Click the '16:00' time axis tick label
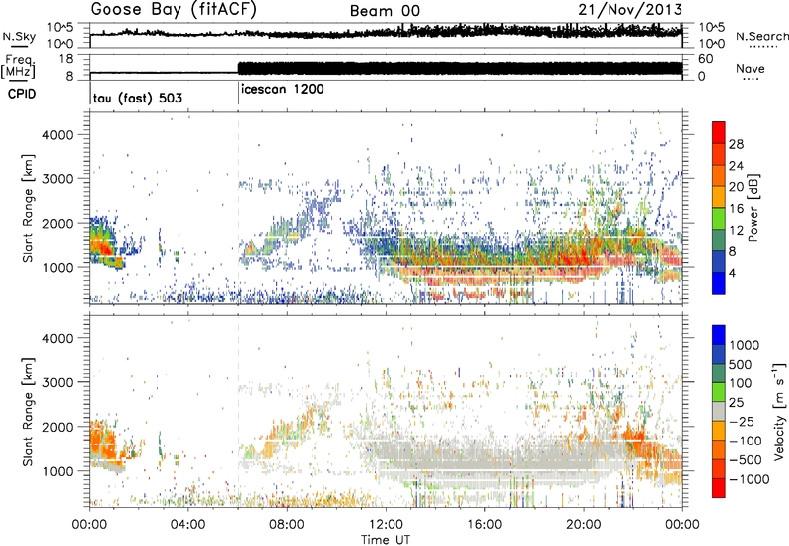The image size is (789, 546). click(484, 524)
